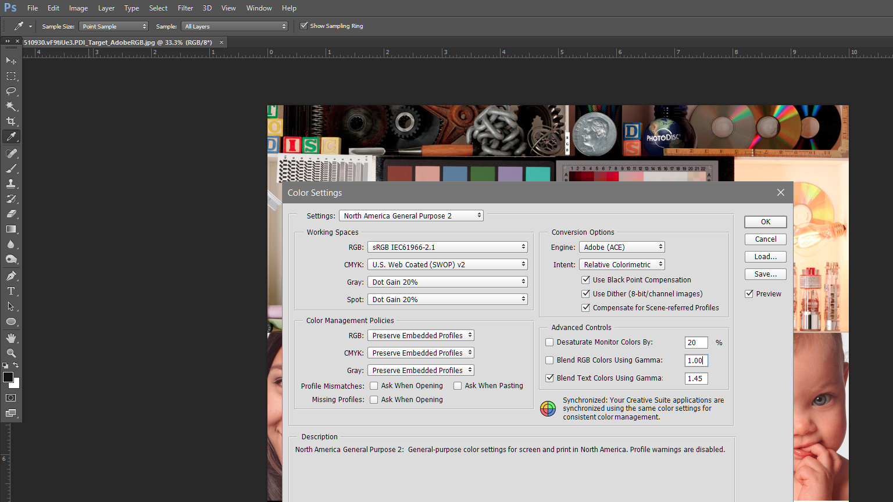Swap foreground and background colors
The image size is (893, 502).
(x=16, y=365)
